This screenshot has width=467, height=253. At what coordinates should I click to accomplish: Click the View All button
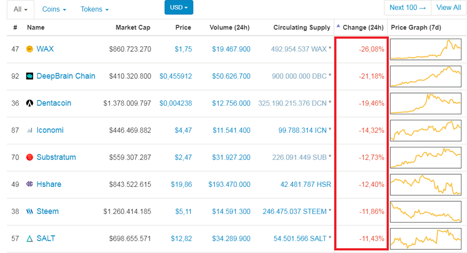(x=449, y=8)
